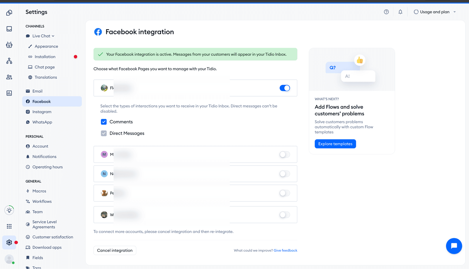Open the user avatar profile icon

pyautogui.click(x=9, y=259)
